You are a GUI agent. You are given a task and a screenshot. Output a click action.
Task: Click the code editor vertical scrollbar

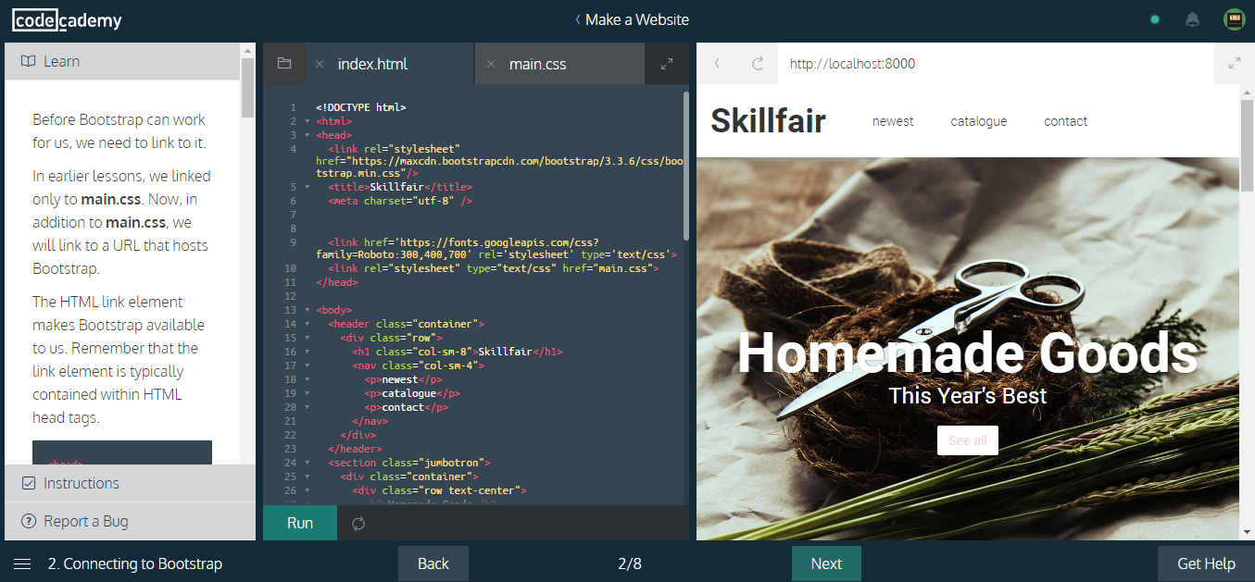pos(686,165)
